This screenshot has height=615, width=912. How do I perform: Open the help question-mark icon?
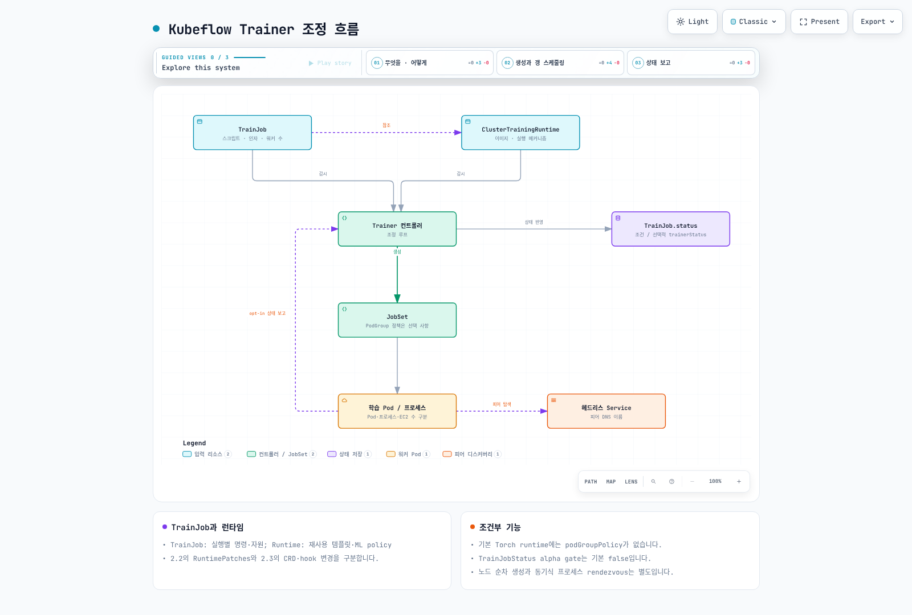[x=671, y=482]
